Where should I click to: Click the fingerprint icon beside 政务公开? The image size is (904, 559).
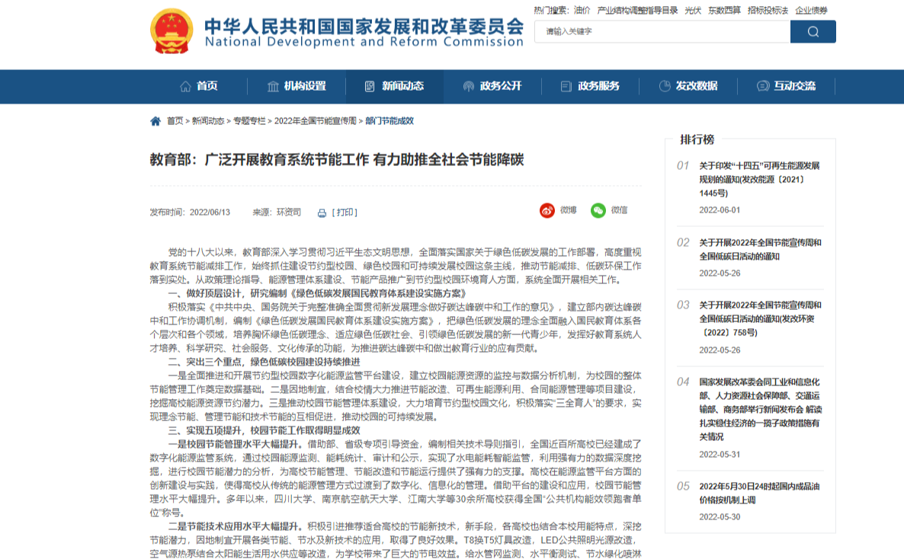click(x=468, y=87)
